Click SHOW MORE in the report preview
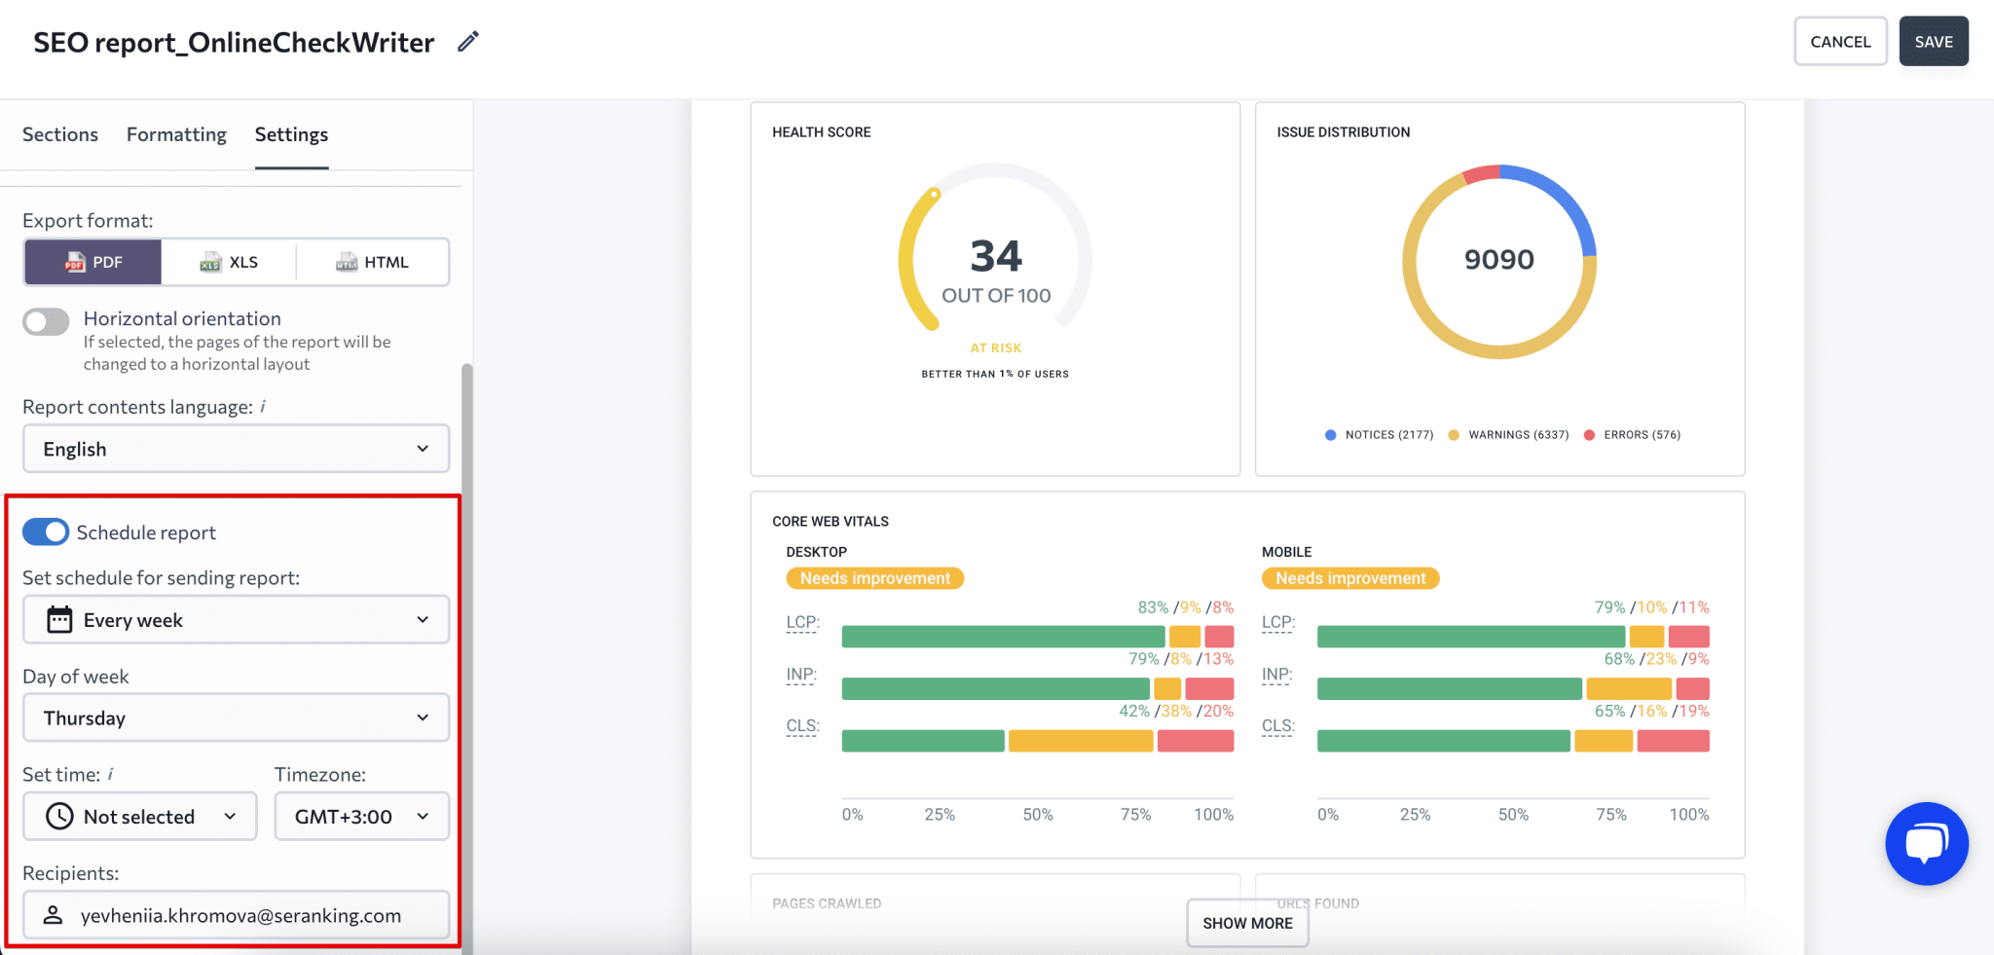The height and width of the screenshot is (955, 1994). [1247, 923]
